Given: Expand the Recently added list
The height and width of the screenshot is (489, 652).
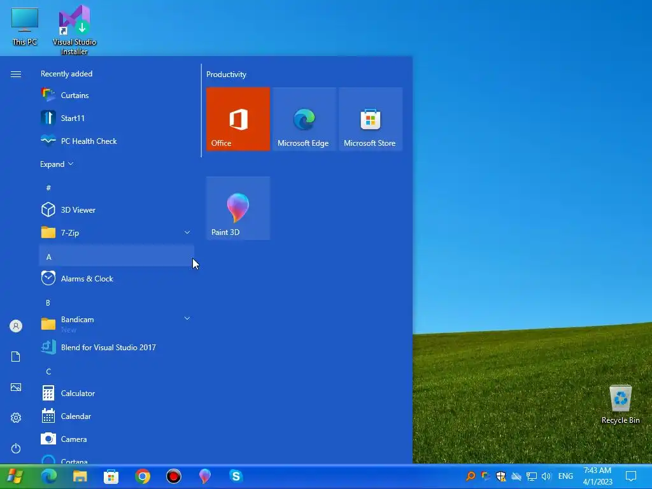Looking at the screenshot, I should [x=57, y=164].
